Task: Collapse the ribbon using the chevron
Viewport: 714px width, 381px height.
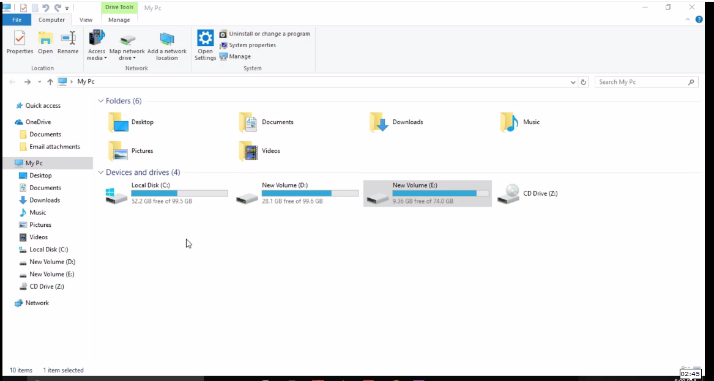Action: pos(688,20)
